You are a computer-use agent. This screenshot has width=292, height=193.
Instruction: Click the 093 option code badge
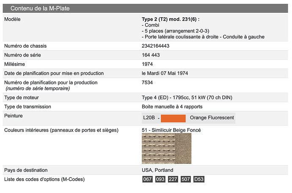point(160,179)
